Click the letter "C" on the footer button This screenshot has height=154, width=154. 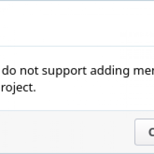coord(151,132)
